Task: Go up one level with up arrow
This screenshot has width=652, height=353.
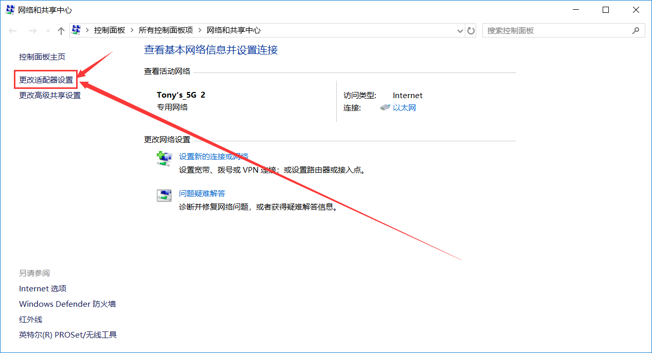Action: click(61, 31)
